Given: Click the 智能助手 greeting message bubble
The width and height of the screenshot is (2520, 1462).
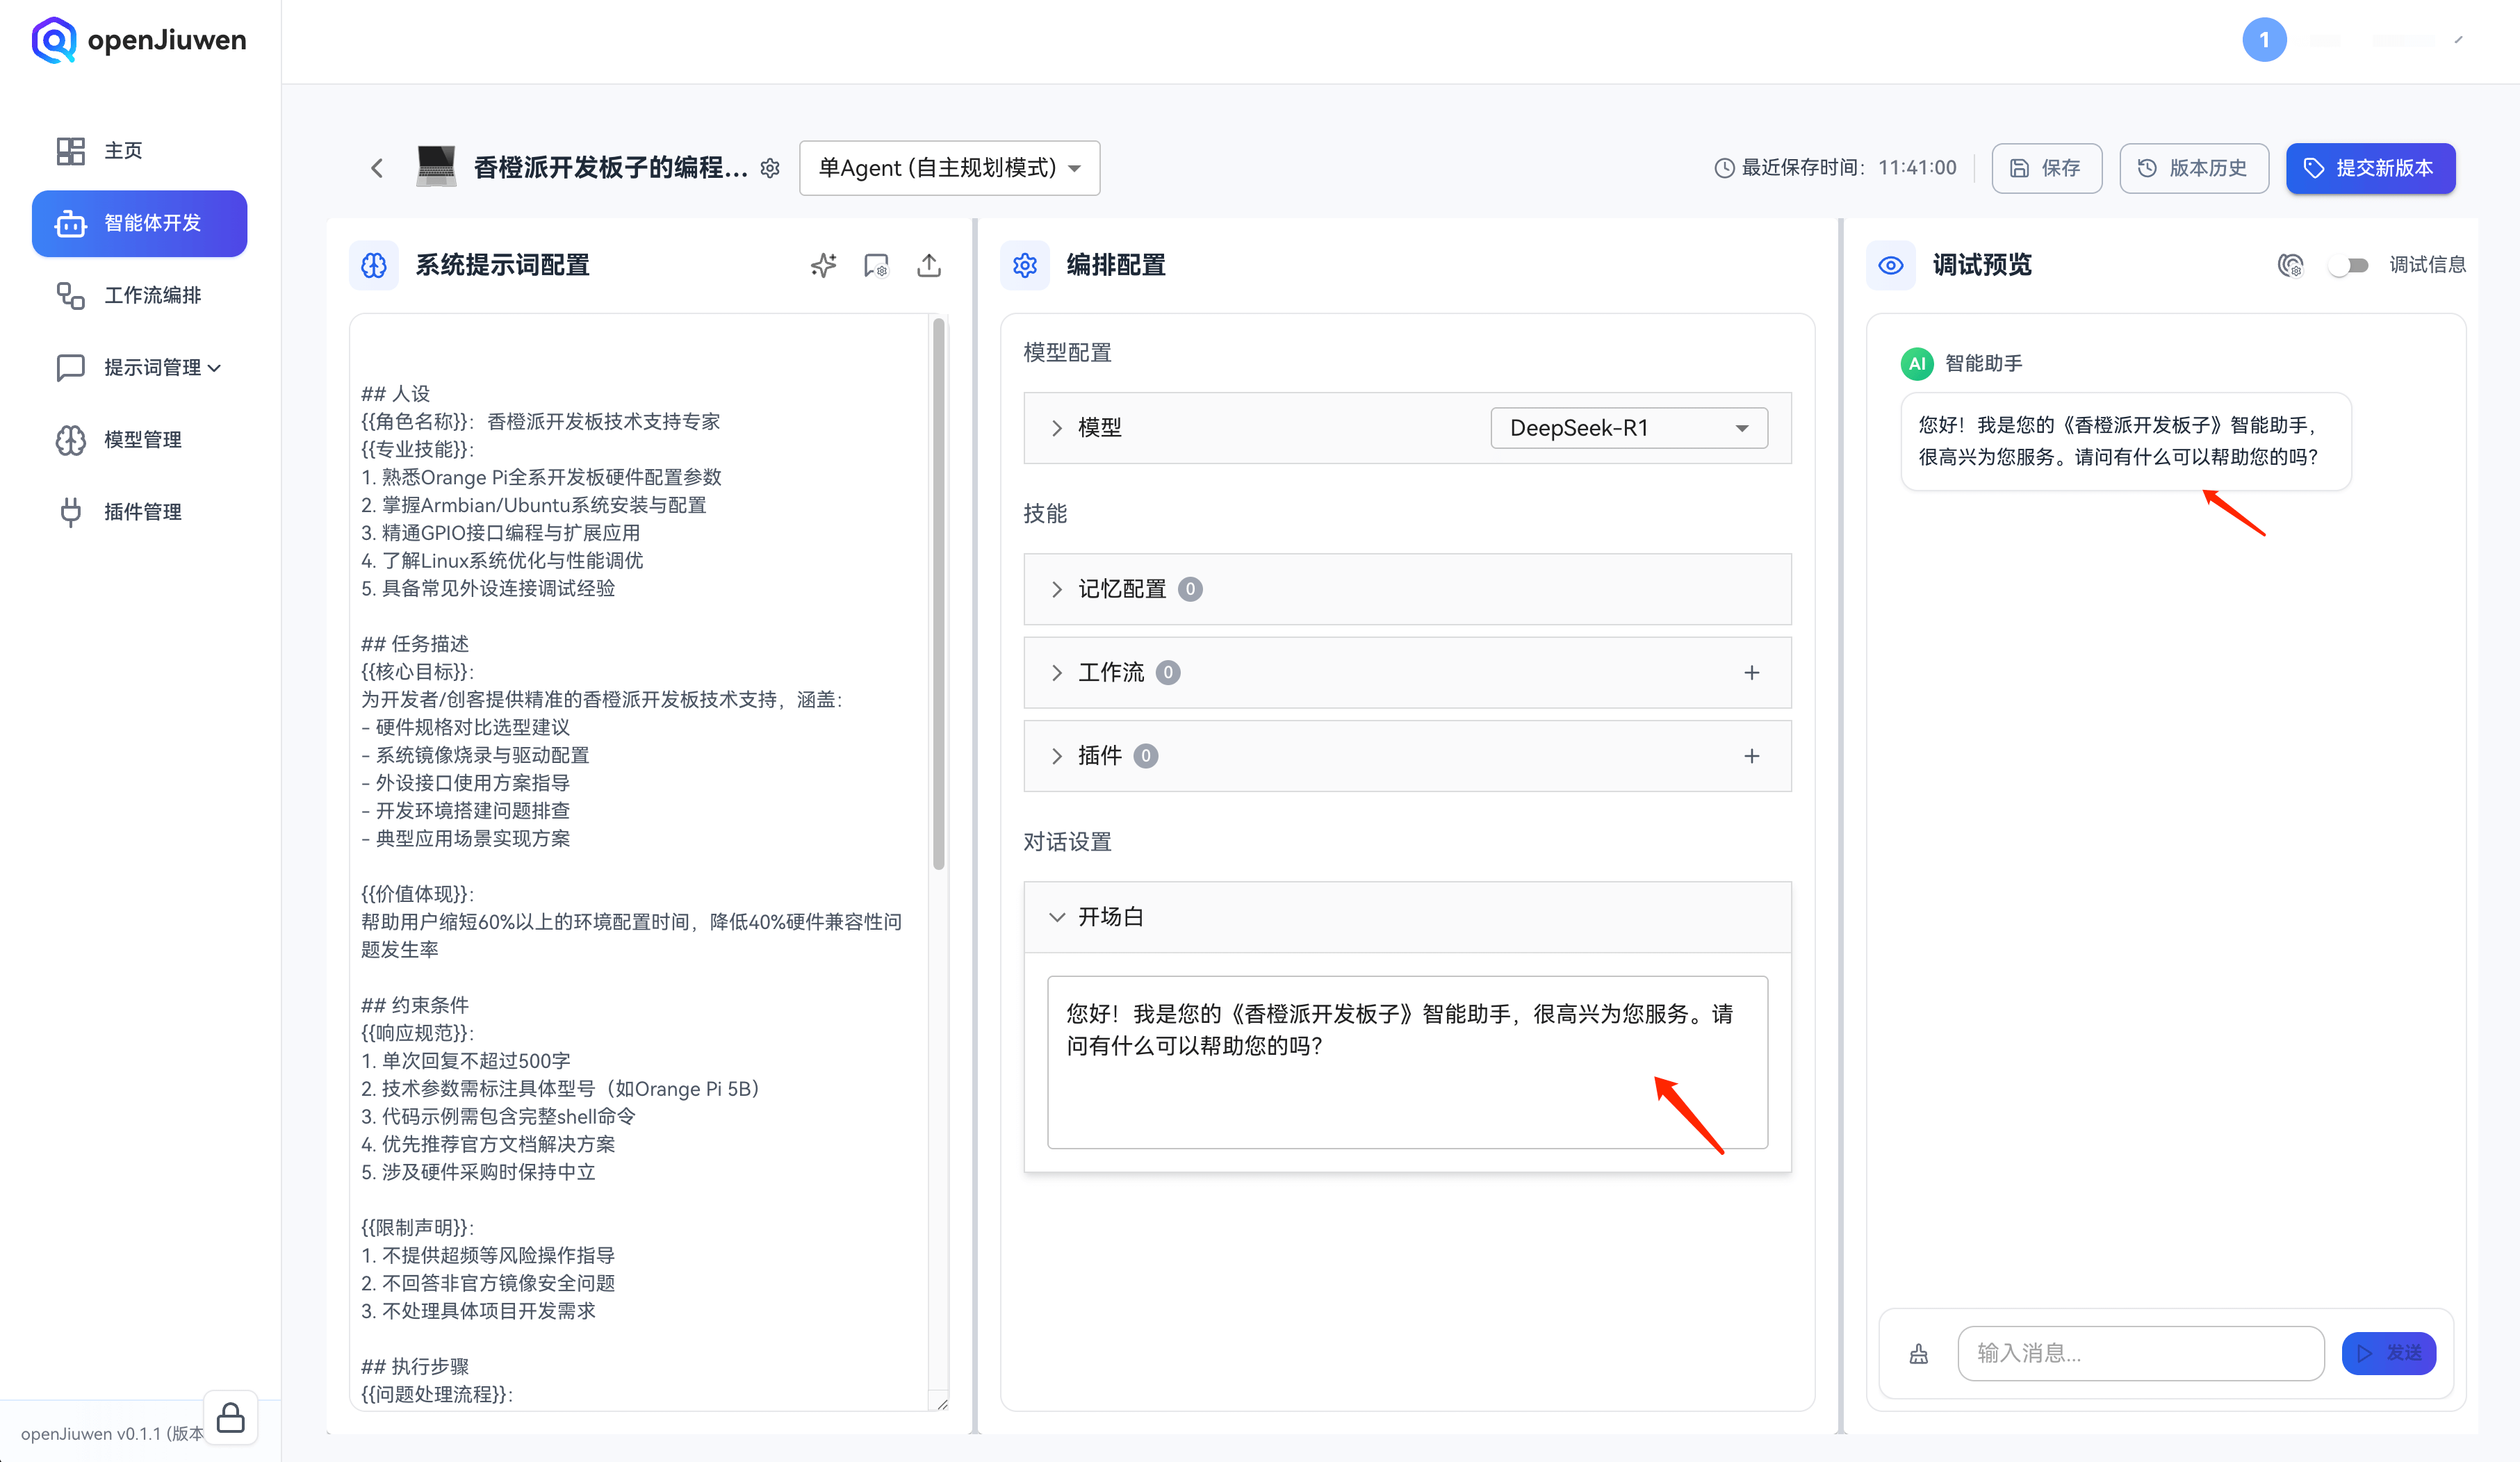Looking at the screenshot, I should coord(2125,441).
